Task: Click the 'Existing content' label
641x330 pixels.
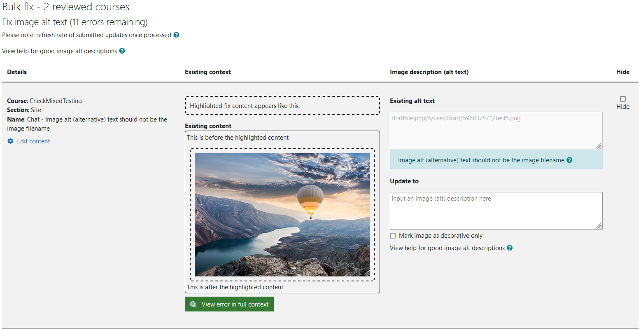Action: pyautogui.click(x=208, y=126)
